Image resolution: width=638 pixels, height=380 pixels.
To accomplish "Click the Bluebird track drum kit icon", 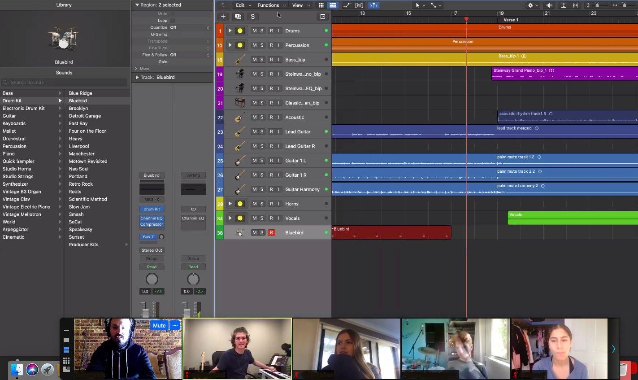I will click(x=240, y=232).
